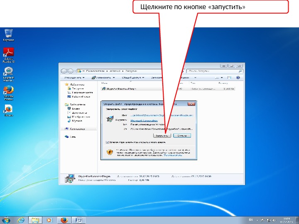
Task: Go forward in Explorer navigation
Action: pyautogui.click(x=70, y=71)
